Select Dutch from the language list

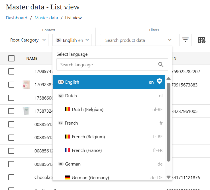(71, 96)
